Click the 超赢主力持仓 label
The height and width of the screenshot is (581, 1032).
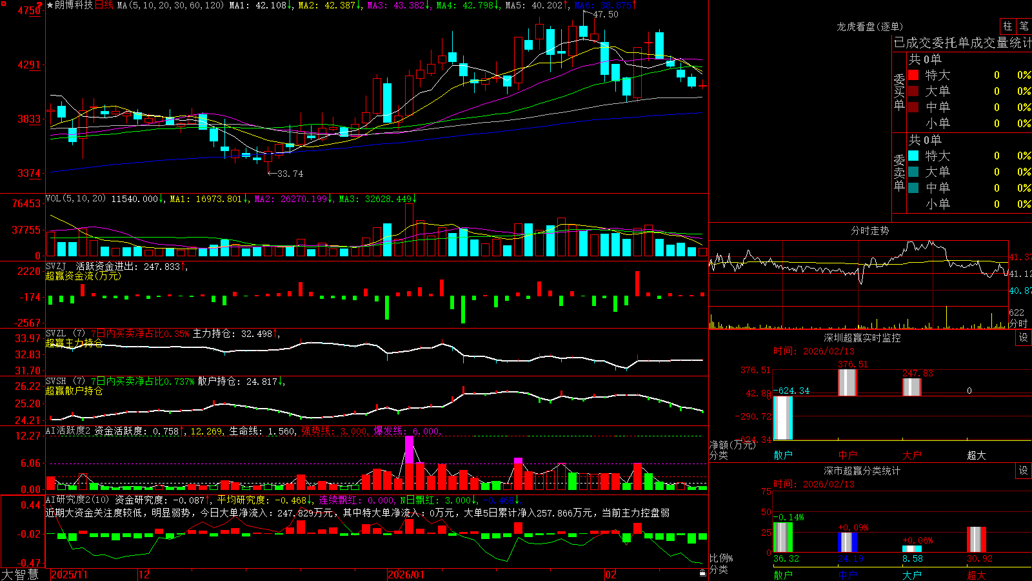[74, 343]
